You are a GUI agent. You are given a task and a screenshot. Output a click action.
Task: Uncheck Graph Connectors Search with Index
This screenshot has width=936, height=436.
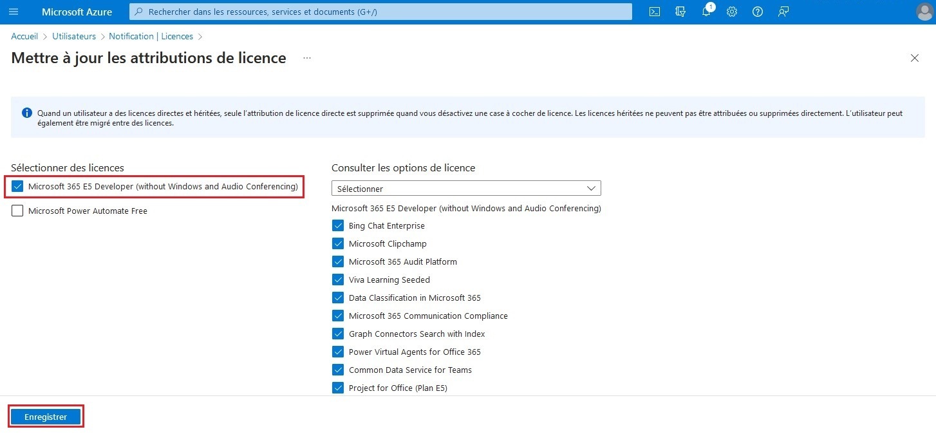[x=338, y=334]
